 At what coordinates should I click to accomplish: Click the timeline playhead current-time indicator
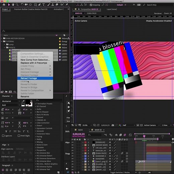pyautogui.click(x=144, y=136)
